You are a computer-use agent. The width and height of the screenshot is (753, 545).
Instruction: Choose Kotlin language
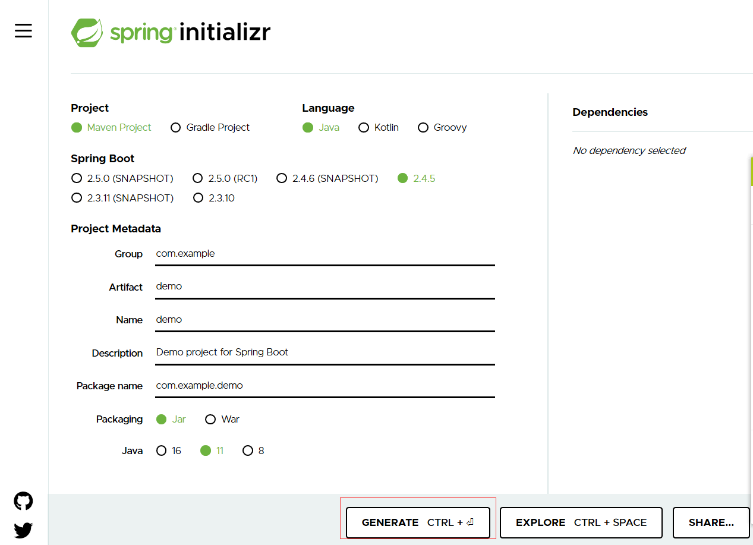(x=364, y=128)
